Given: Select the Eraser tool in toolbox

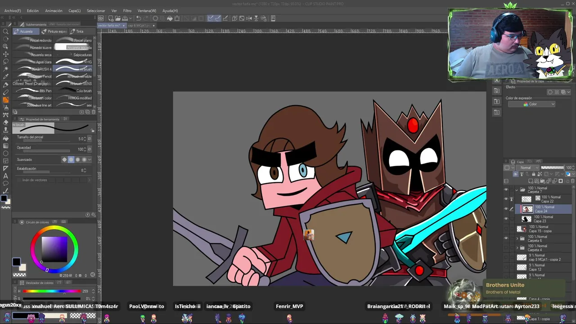Looking at the screenshot, I should (5, 123).
